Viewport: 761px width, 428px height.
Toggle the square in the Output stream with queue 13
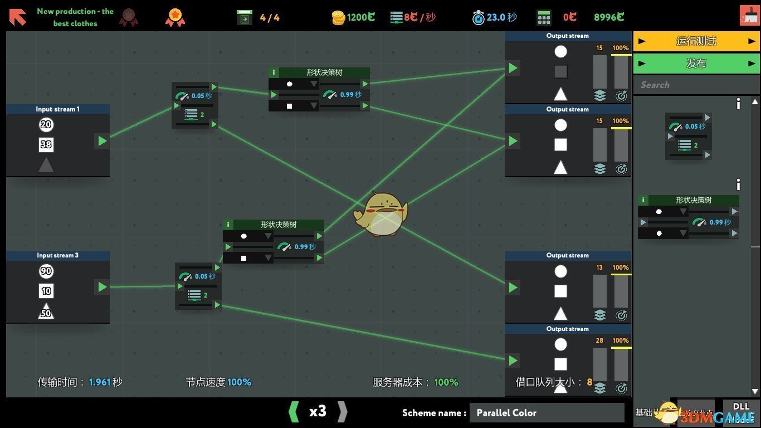coord(561,291)
